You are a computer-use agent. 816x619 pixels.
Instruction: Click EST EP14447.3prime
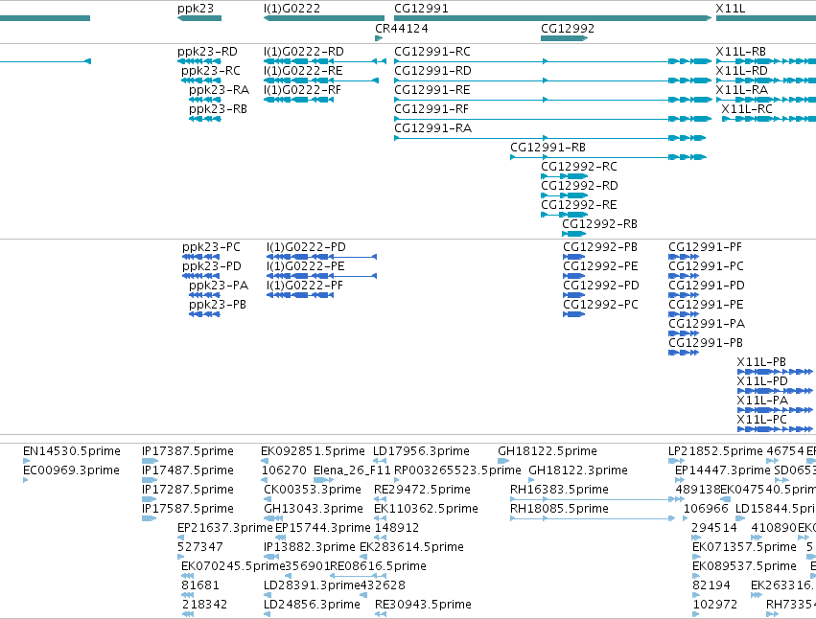(723, 470)
